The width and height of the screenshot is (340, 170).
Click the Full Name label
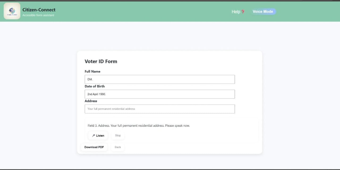pos(92,71)
